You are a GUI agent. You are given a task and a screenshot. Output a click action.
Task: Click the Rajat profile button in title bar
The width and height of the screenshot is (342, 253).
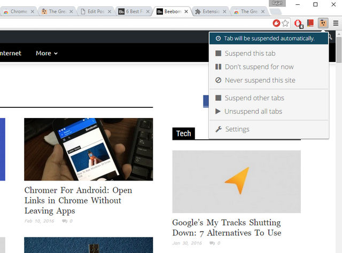click(277, 3)
